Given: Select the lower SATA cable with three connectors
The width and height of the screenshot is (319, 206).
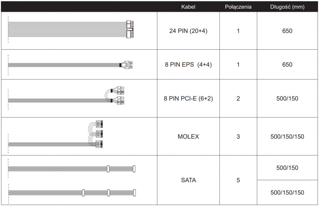Looking at the screenshot, I should coord(71,193).
